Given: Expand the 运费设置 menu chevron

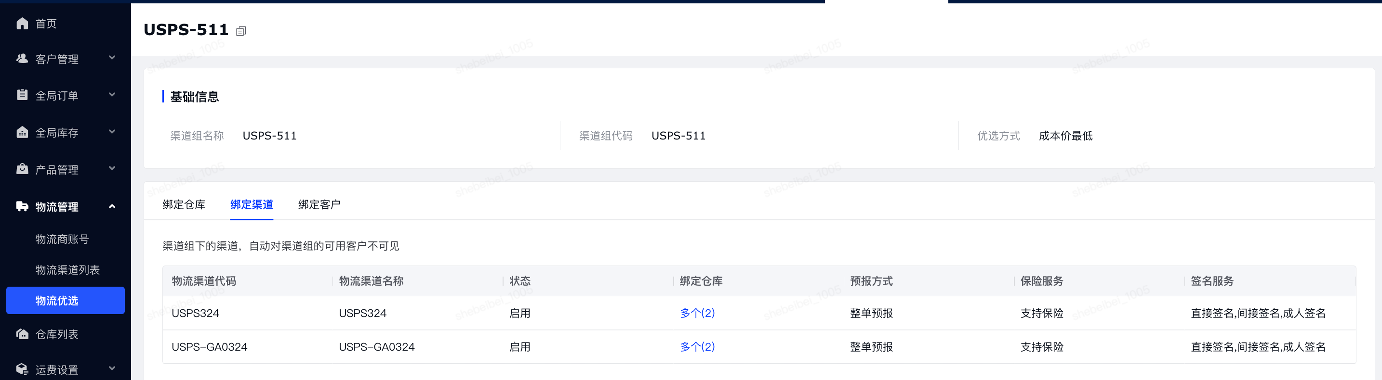Looking at the screenshot, I should (x=112, y=368).
